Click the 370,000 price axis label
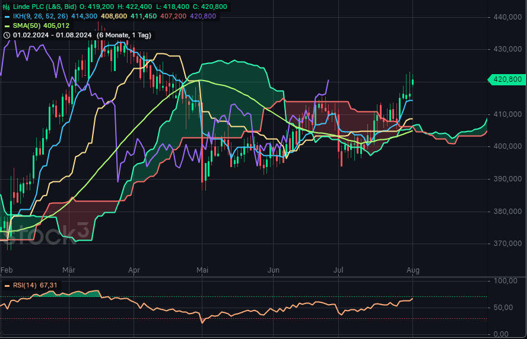 point(507,244)
